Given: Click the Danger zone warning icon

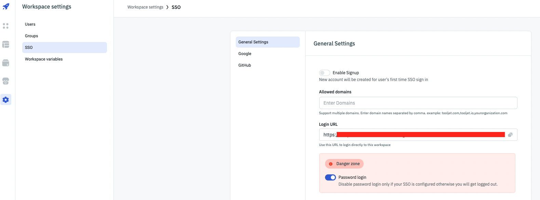Looking at the screenshot, I should coord(330,164).
